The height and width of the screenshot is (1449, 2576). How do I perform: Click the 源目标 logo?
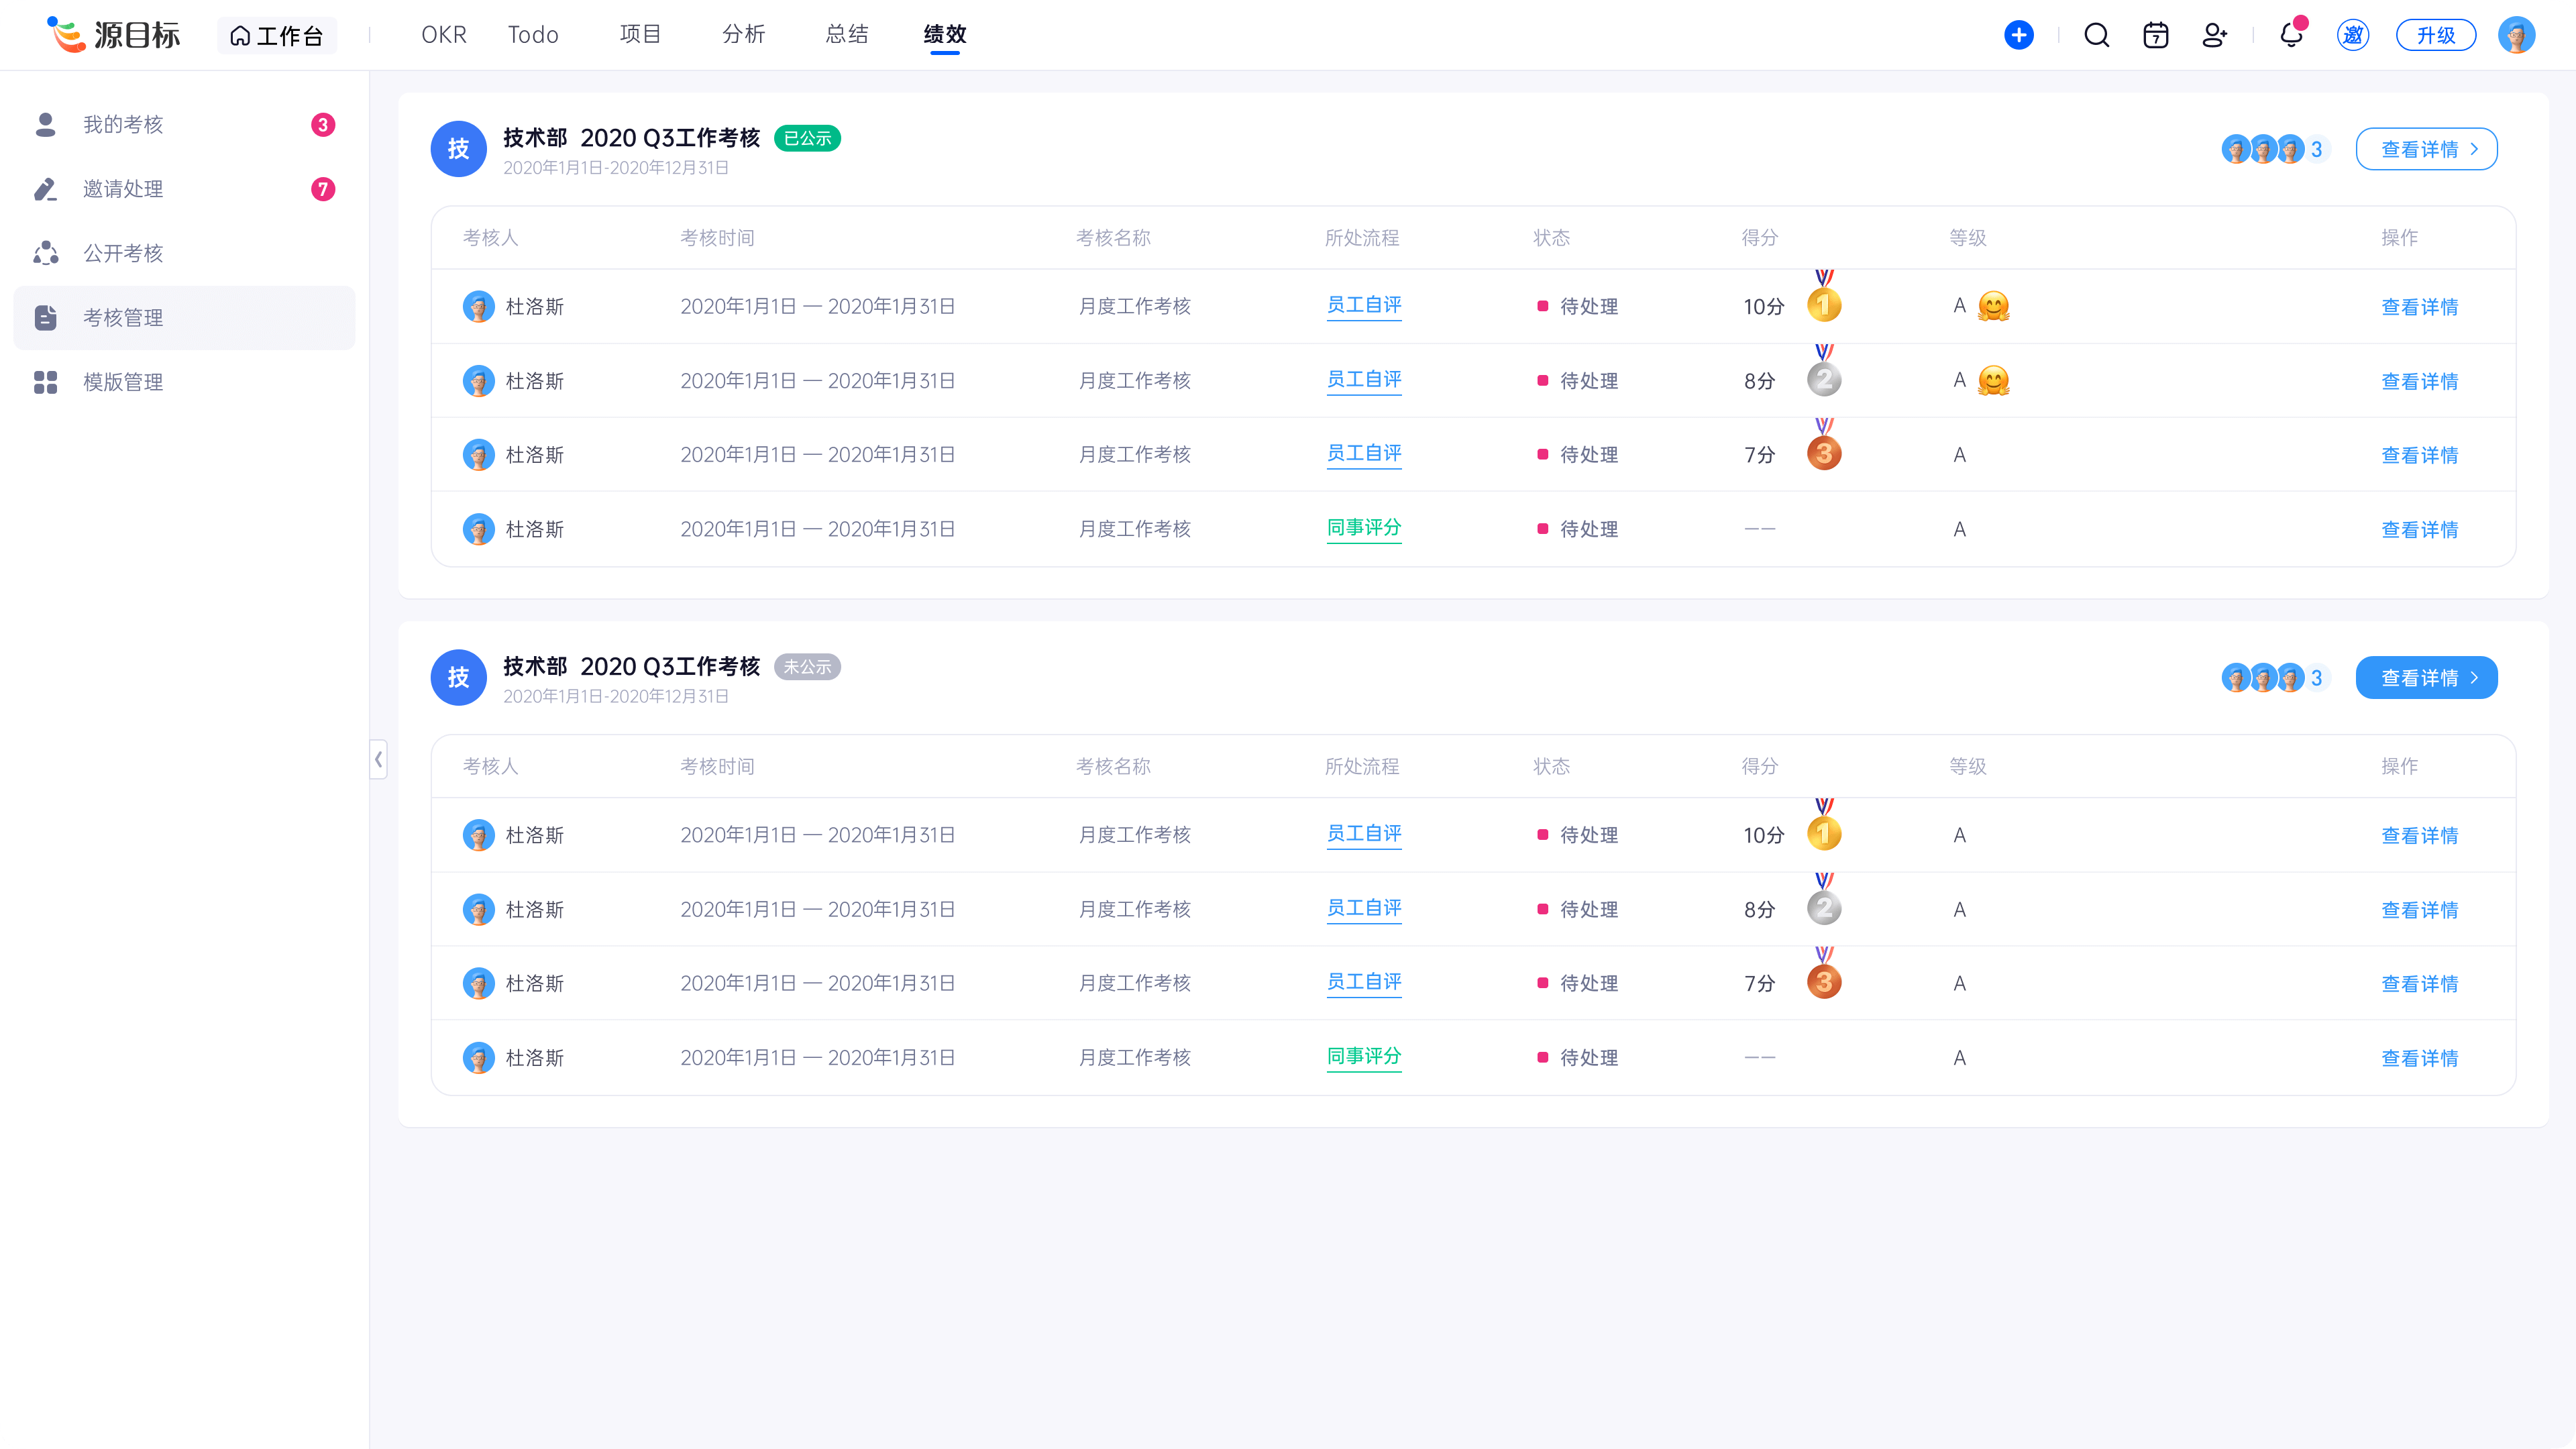click(113, 35)
